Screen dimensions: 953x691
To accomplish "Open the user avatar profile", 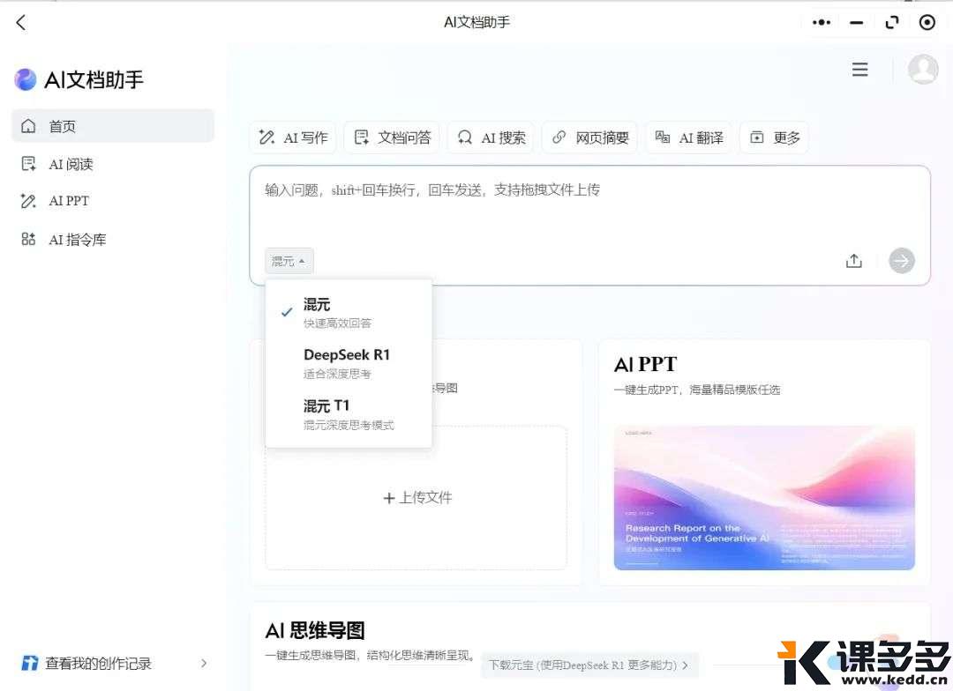I will 923,70.
